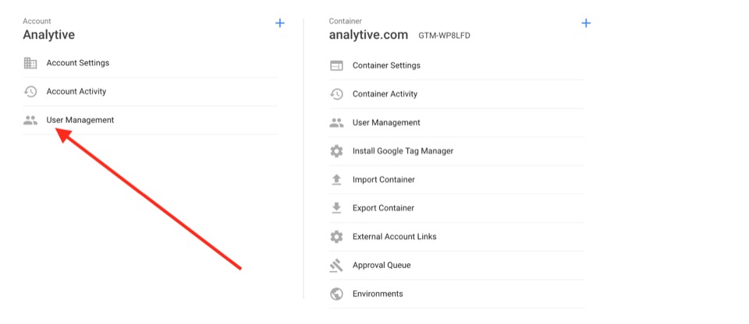Click the Container Activity history icon

tap(336, 94)
